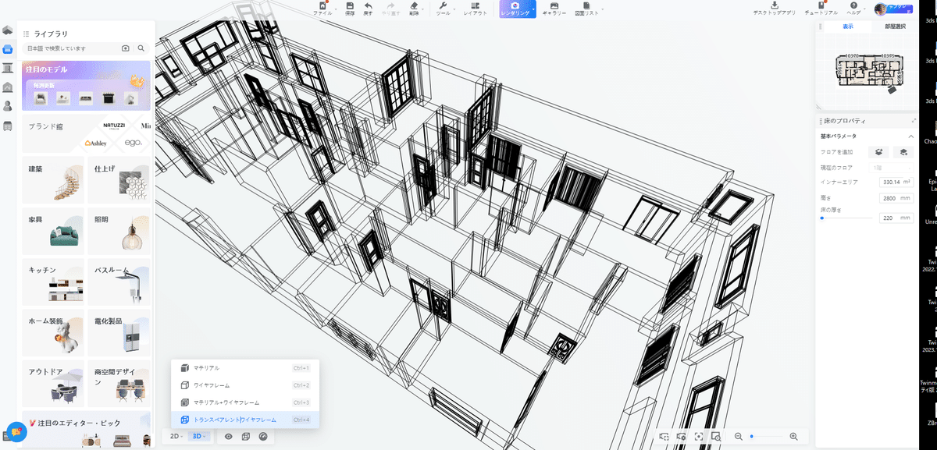937x450 pixels.
Task: Add floor below with second フロアを追加 button
Action: [x=904, y=152]
